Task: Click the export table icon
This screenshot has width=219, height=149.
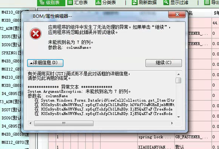Action: [207, 3]
